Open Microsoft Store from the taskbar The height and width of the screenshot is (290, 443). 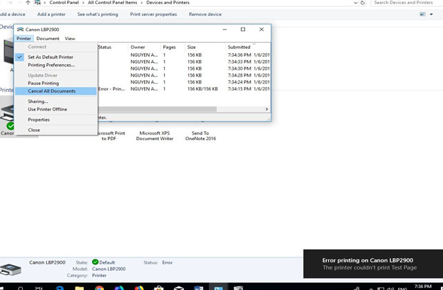(159, 288)
